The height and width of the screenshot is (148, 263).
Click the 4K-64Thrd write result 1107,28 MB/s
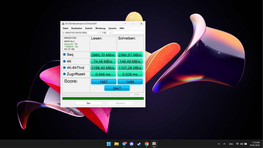[130, 68]
